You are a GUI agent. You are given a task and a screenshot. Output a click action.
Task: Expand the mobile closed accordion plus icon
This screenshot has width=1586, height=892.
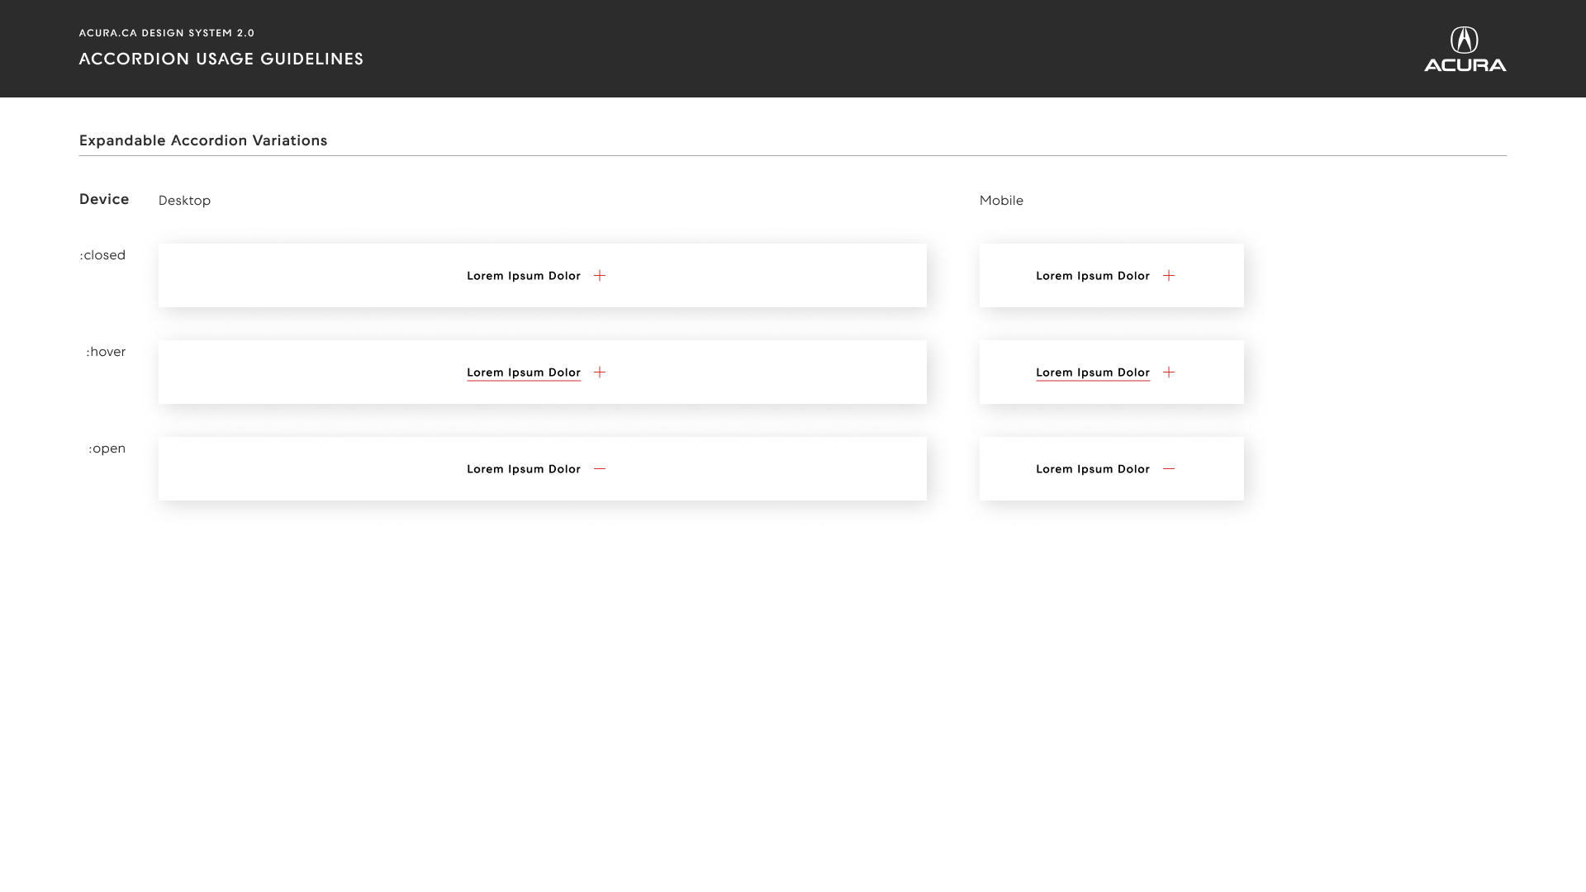tap(1169, 276)
